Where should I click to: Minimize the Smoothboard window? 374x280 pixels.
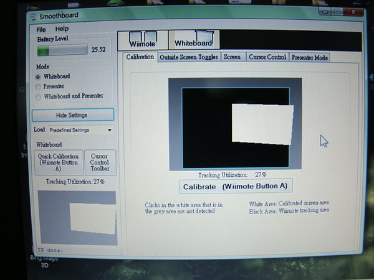(x=325, y=11)
